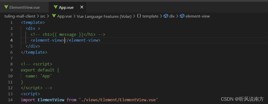Click line number 13 in gutter
The width and height of the screenshot is (268, 104).
click(10, 94)
